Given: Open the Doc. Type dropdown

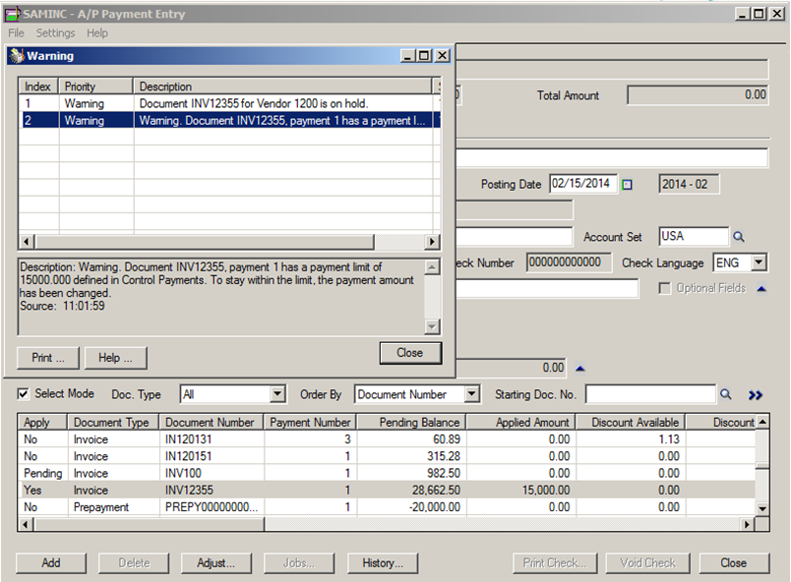Looking at the screenshot, I should (x=276, y=394).
